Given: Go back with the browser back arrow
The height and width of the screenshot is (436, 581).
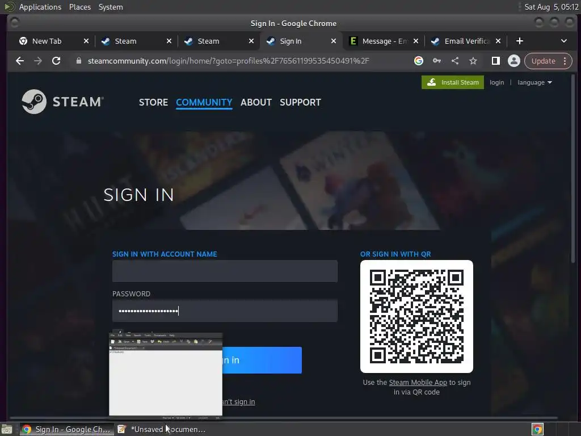Looking at the screenshot, I should (20, 61).
